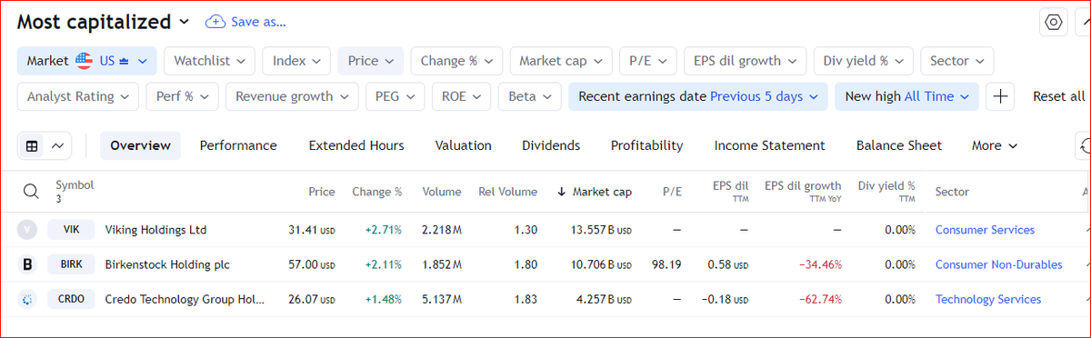
Task: Switch to table view icon
Action: tap(32, 145)
